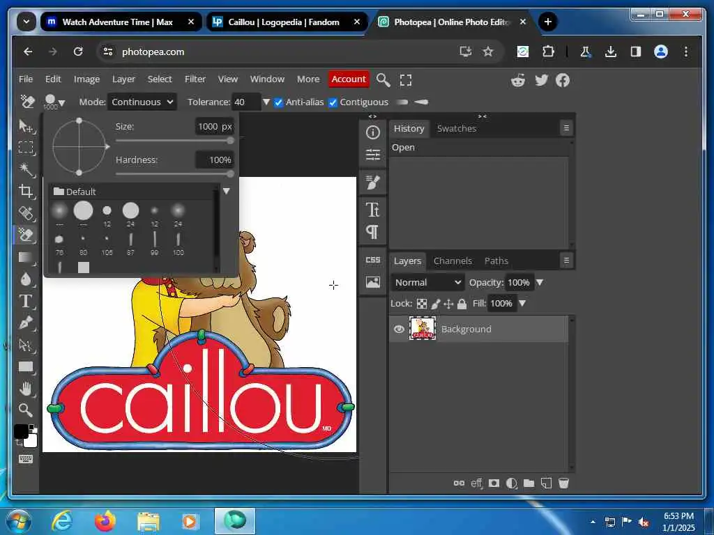Select the Rectangle shape tool

[x=26, y=366]
